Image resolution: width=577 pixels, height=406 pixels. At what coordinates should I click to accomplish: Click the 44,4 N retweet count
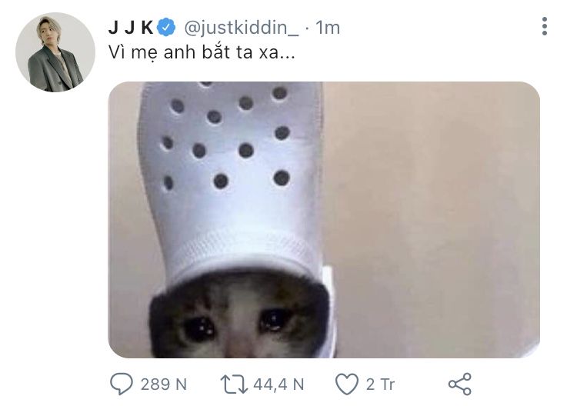point(278,384)
